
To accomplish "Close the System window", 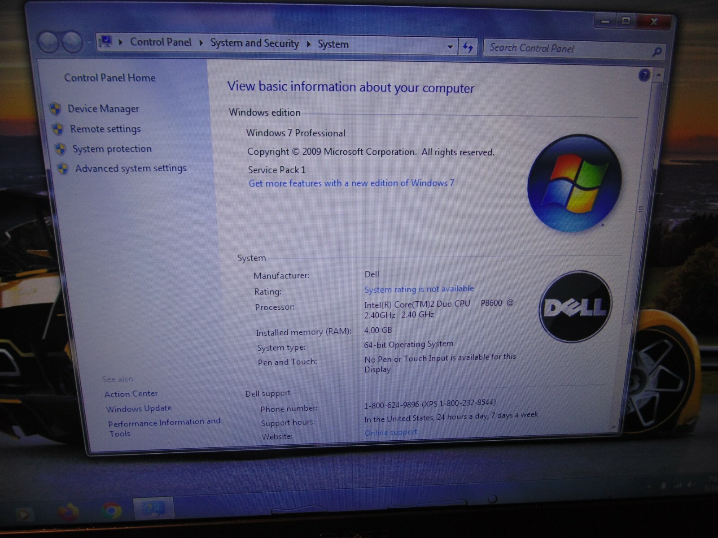I will 654,22.
